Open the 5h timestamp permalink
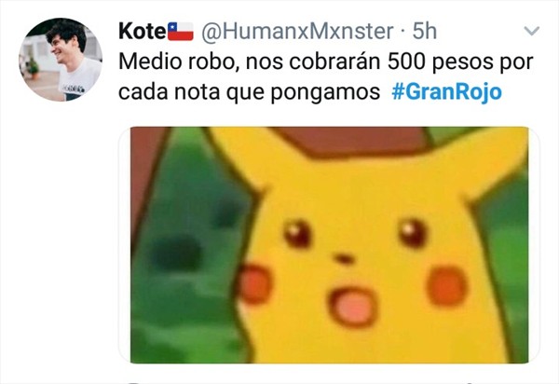The image size is (559, 384). click(424, 31)
